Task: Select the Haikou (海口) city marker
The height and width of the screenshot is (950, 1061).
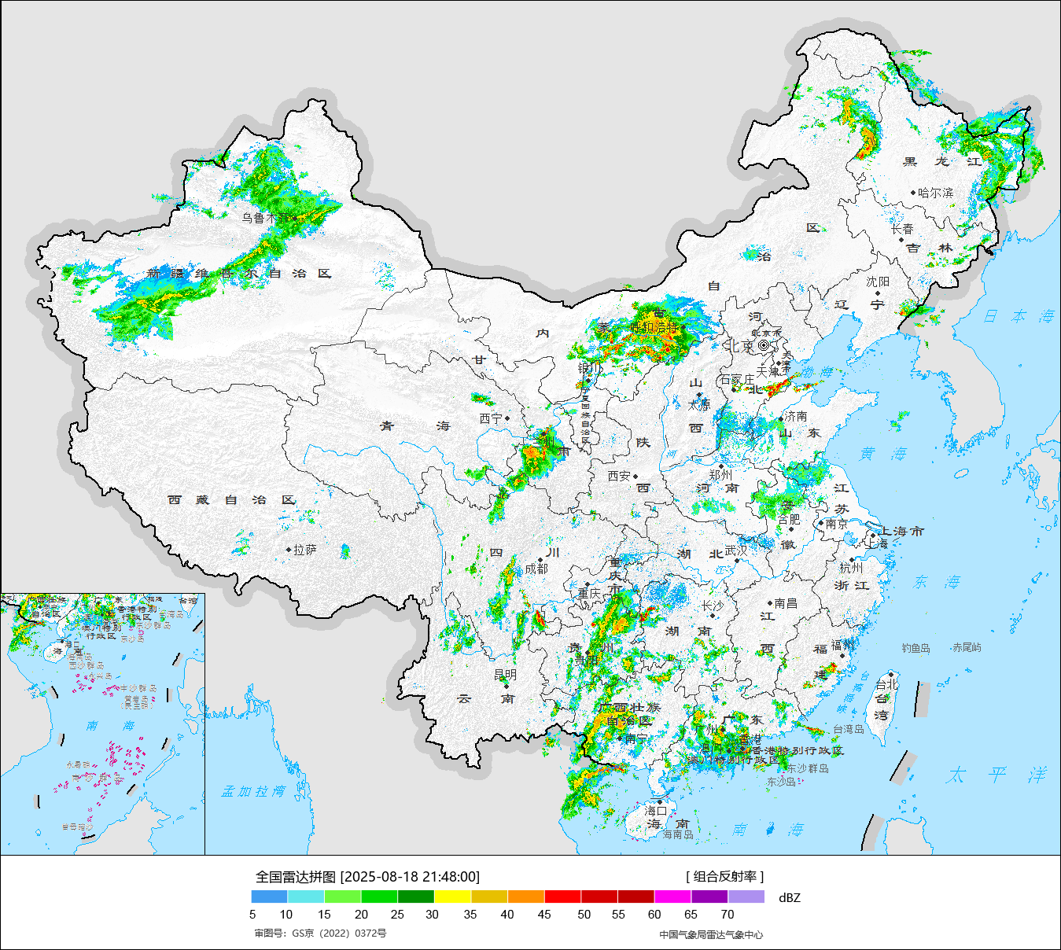Action: click(x=660, y=801)
